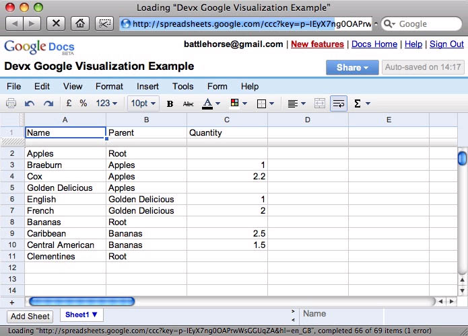Click the vertical scroll down arrow

(x=462, y=290)
